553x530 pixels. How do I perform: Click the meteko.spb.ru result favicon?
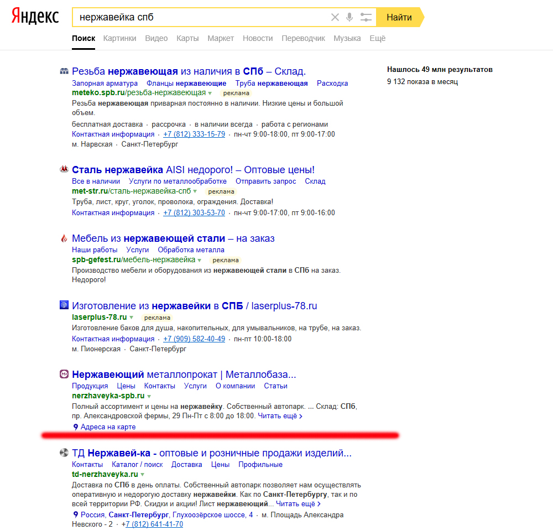[64, 71]
